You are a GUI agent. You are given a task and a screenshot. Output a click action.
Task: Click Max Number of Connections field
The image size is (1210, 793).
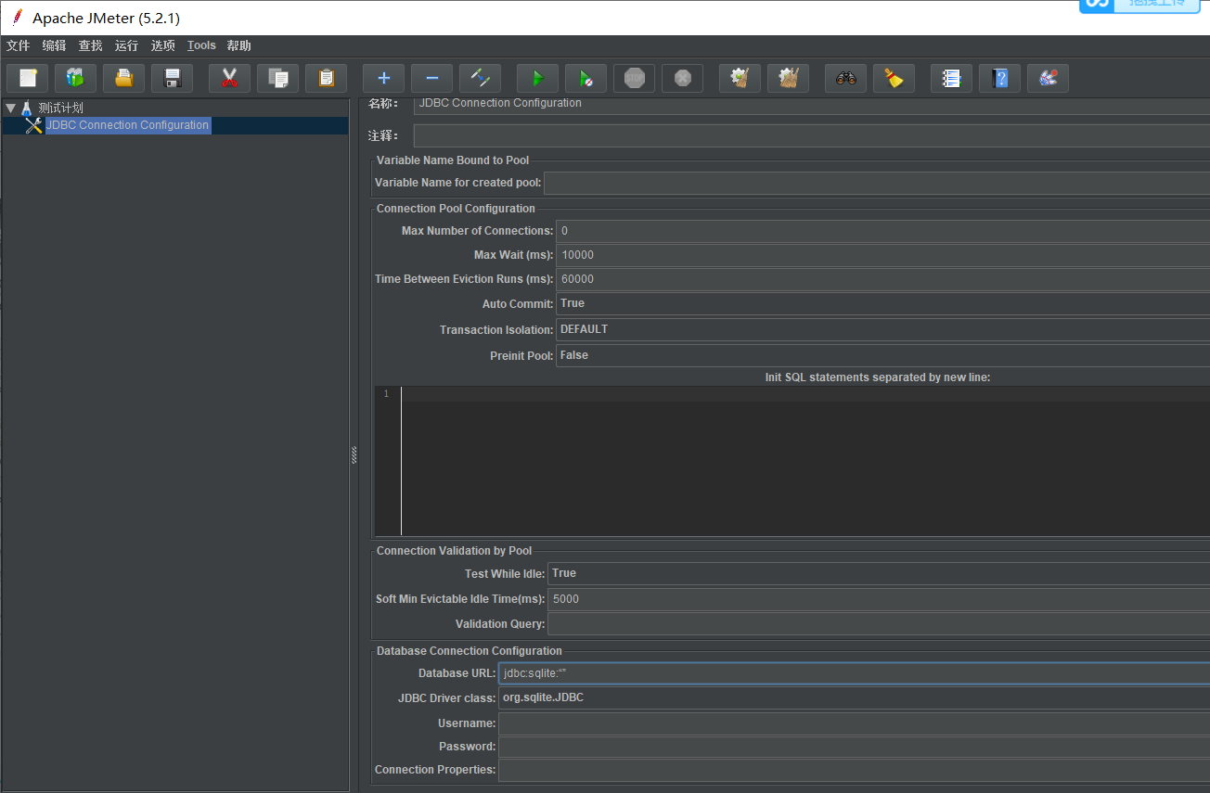(x=882, y=231)
